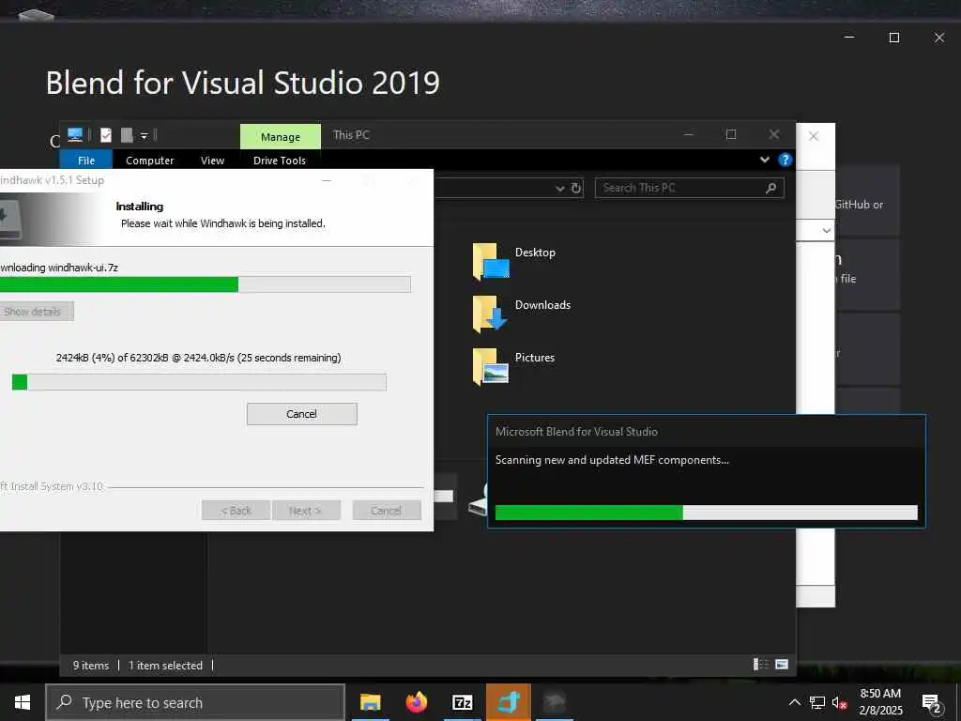The width and height of the screenshot is (961, 721).
Task: Click Properties quick access icon in Explorer
Action: pyautogui.click(x=106, y=135)
